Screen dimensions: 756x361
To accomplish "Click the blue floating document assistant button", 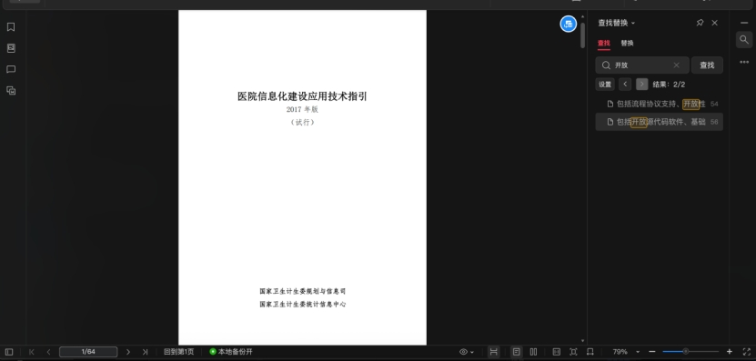I will click(568, 24).
